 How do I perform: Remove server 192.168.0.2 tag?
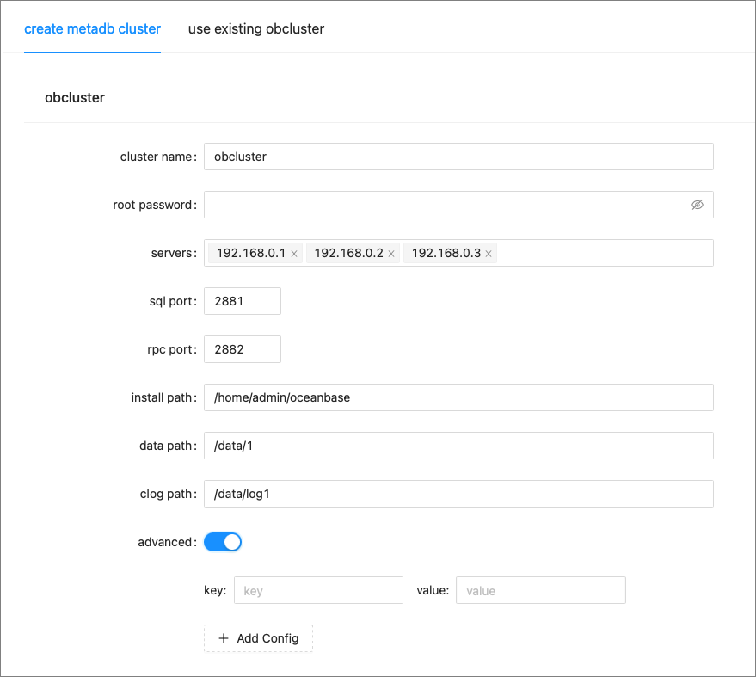pos(391,254)
